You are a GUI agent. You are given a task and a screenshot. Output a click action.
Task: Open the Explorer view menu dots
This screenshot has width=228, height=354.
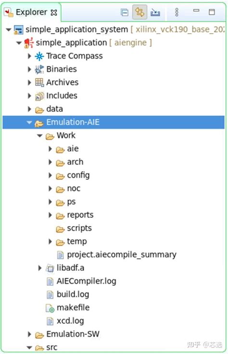click(177, 12)
